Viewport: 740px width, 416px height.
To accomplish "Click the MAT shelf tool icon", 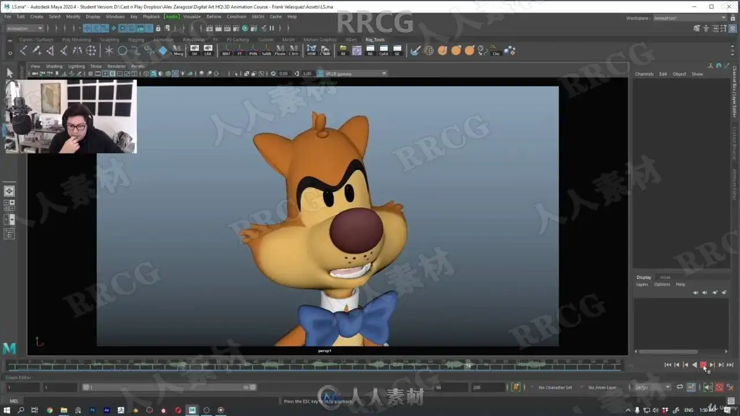I will click(226, 50).
